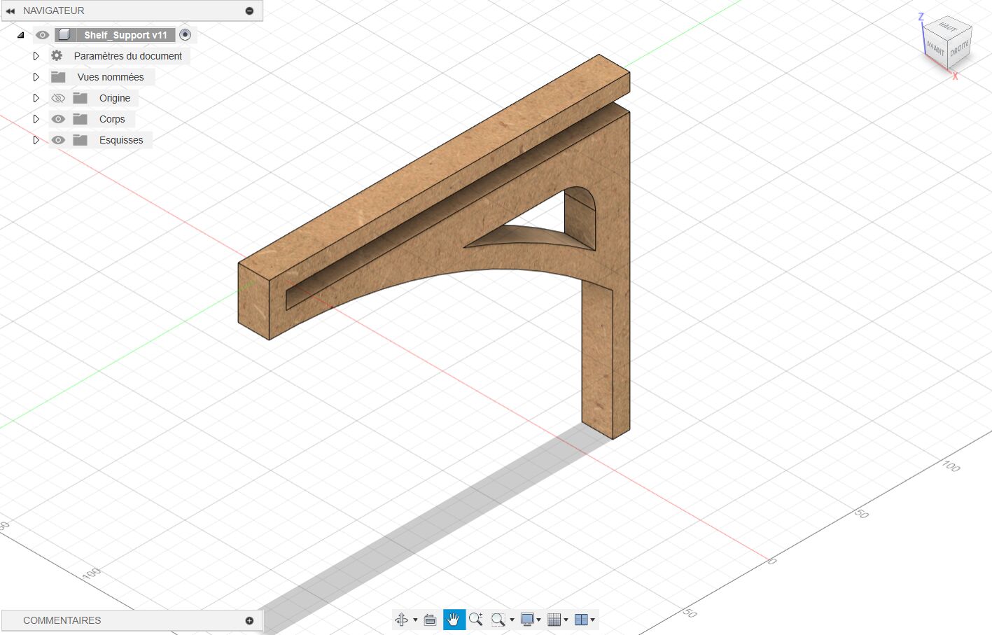The image size is (992, 635).
Task: Expand Esquisses folder
Action: [x=36, y=140]
